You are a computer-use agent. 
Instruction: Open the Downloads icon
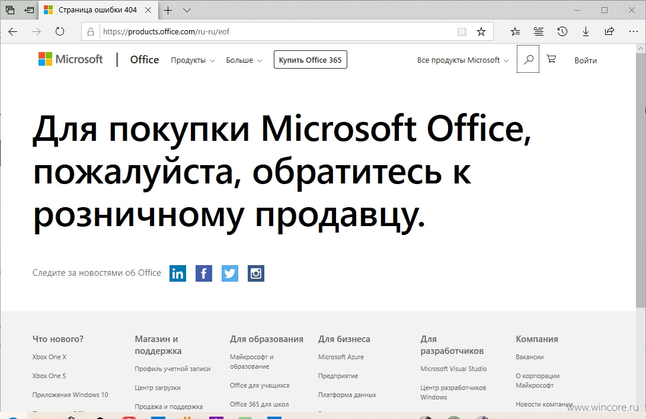586,32
